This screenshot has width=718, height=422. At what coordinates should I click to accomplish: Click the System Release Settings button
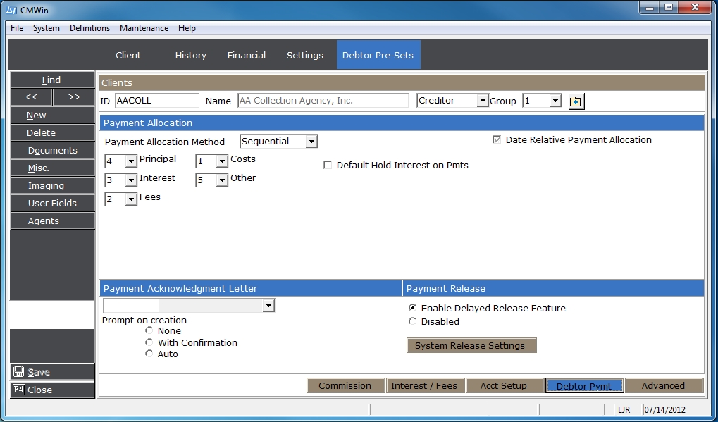(x=470, y=346)
